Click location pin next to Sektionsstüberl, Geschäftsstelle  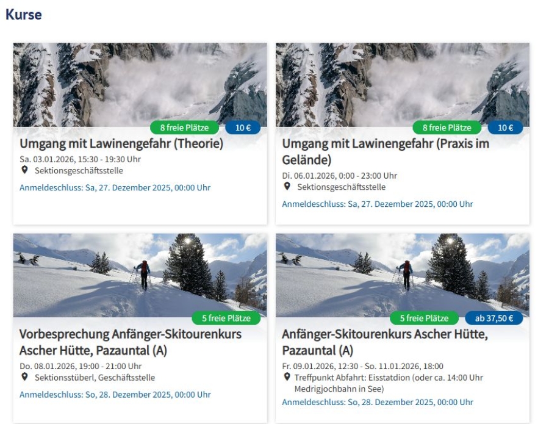pos(24,377)
